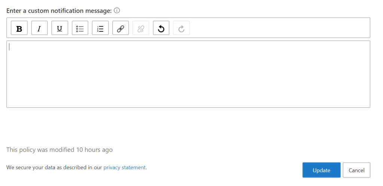Click the insert link icon
The width and height of the screenshot is (383, 186).
click(120, 28)
